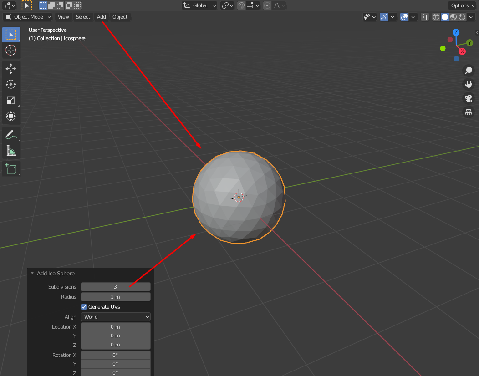Choose the Move tool
This screenshot has height=376, width=479.
pos(11,69)
